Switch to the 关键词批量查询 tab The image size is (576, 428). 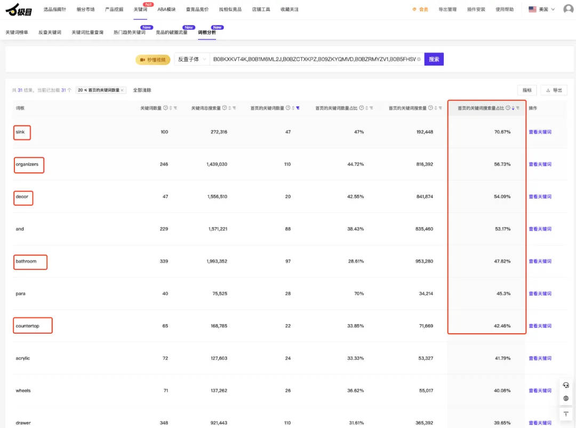click(87, 32)
